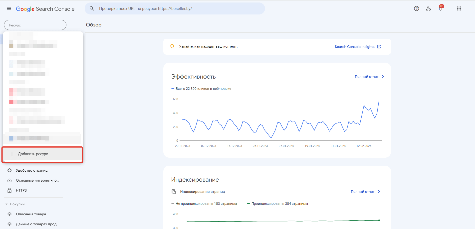Click the Core Web Vitals gauge icon
475x229 pixels.
[x=9, y=180]
